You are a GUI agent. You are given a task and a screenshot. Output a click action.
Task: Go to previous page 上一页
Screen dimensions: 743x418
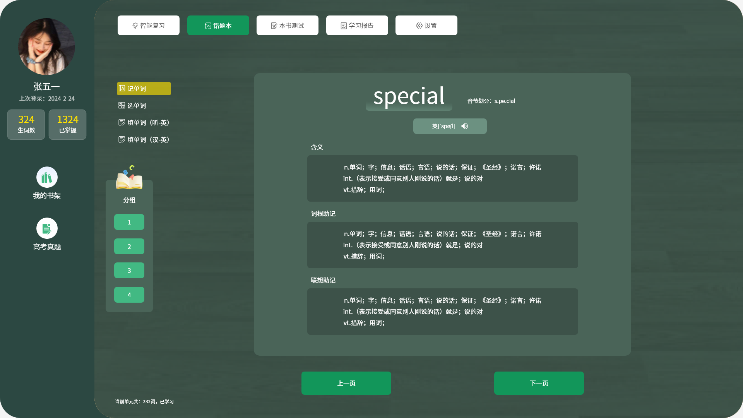346,383
